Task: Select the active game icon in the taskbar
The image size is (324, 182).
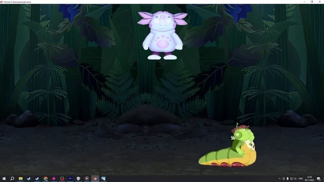Action: point(95,178)
